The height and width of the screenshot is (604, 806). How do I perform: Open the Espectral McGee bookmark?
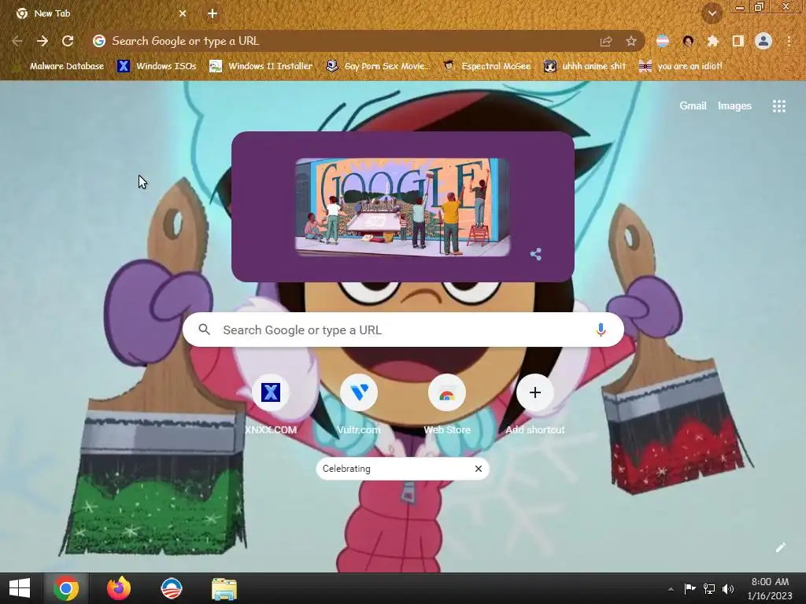pos(487,66)
